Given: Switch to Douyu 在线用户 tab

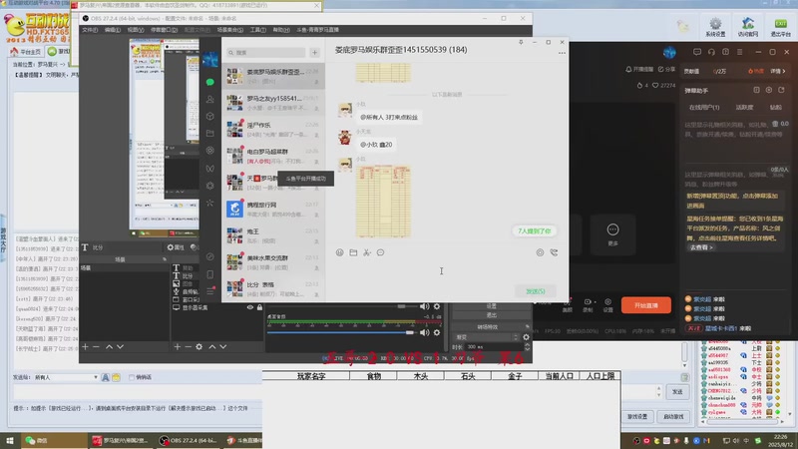Looking at the screenshot, I should click(704, 108).
